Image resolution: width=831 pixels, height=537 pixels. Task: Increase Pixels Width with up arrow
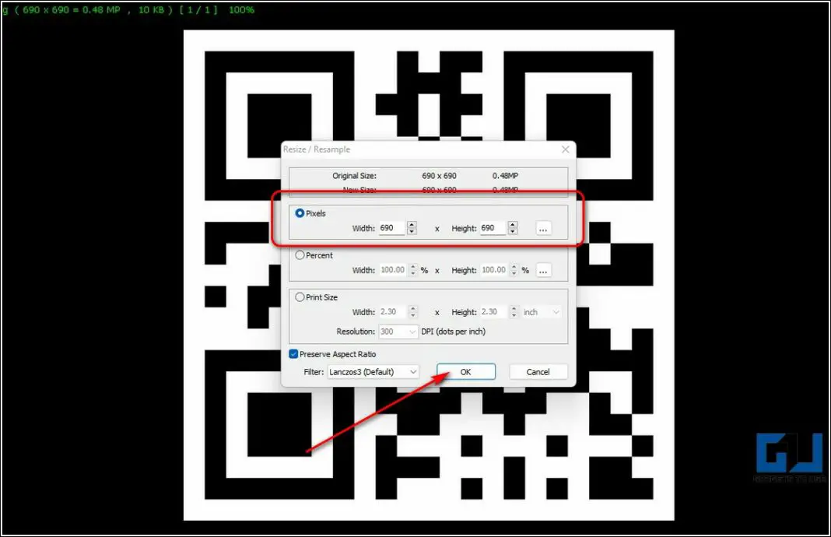coord(412,225)
